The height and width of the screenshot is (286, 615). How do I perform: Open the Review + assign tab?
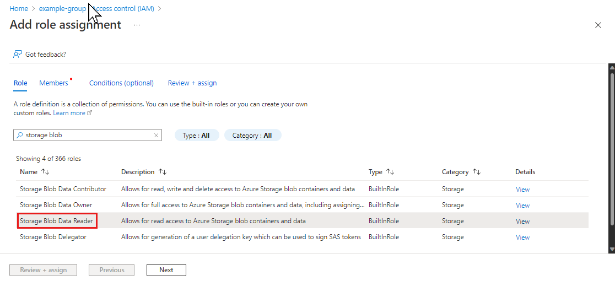pos(192,83)
